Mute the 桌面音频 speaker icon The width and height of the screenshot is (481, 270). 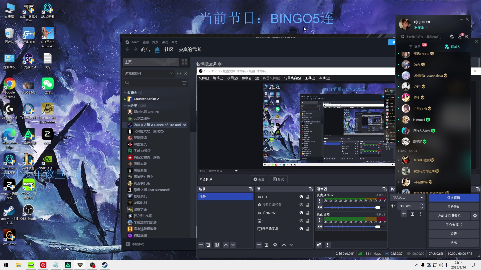(x=319, y=226)
